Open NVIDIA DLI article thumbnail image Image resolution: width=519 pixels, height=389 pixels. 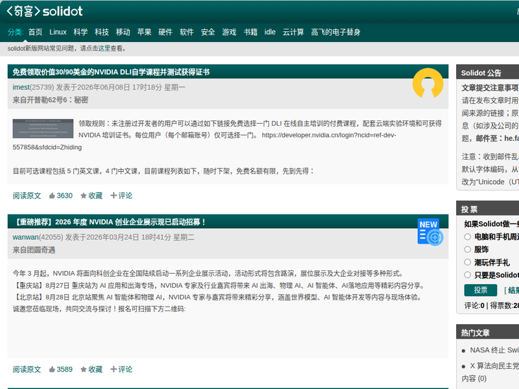[x=43, y=128]
